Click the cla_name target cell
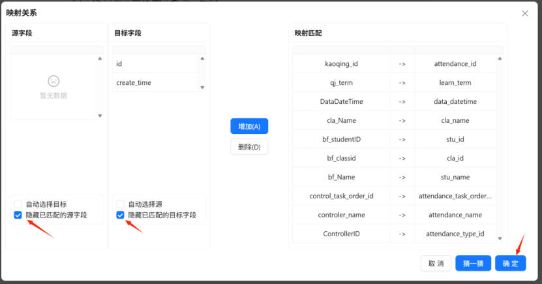 (x=455, y=120)
